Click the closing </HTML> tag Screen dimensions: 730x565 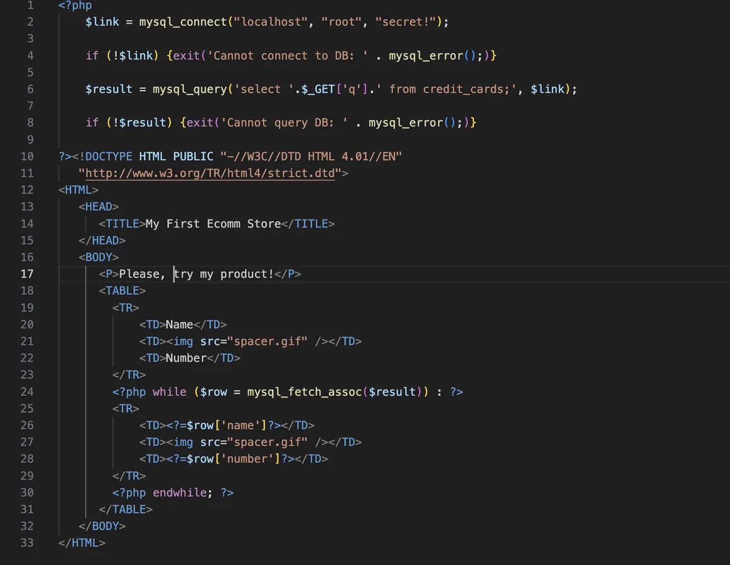click(x=82, y=543)
